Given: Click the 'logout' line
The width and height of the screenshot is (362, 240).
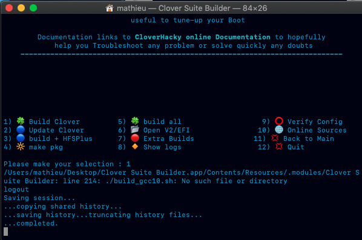Looking at the screenshot, I should (x=16, y=189).
